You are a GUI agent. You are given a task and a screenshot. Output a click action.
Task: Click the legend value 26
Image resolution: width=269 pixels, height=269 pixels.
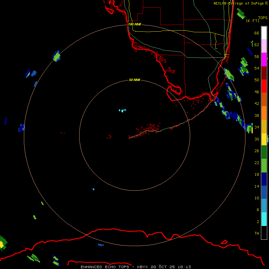[257, 151]
